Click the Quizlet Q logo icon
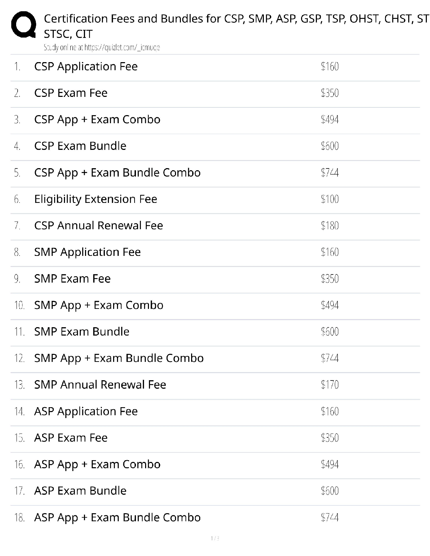 (24, 25)
